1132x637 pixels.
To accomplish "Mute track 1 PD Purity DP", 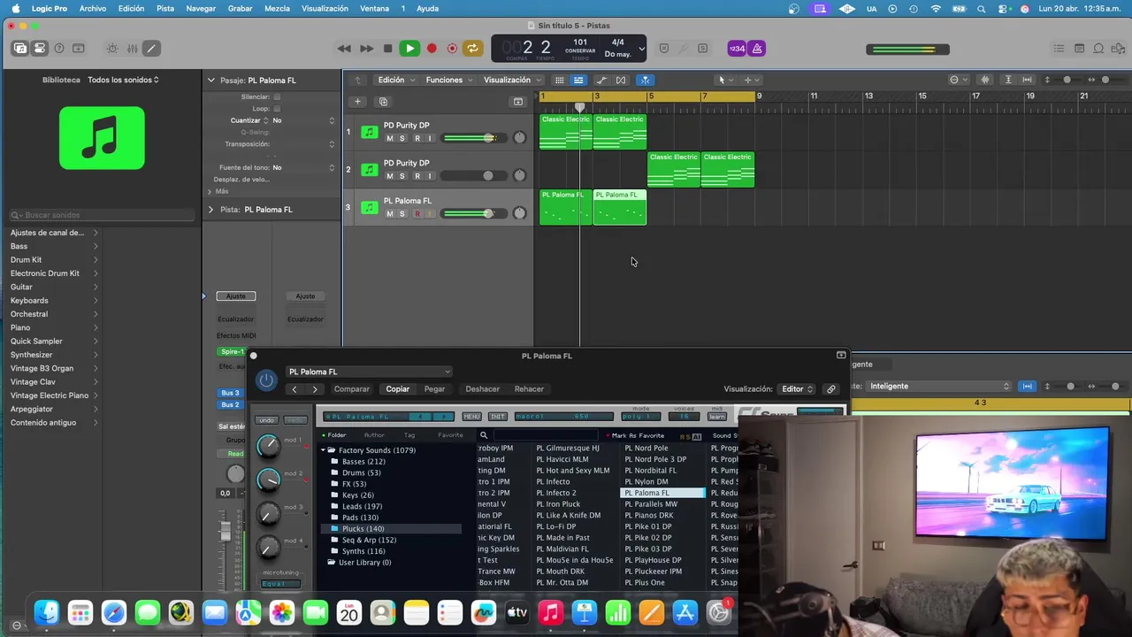I will [x=389, y=138].
